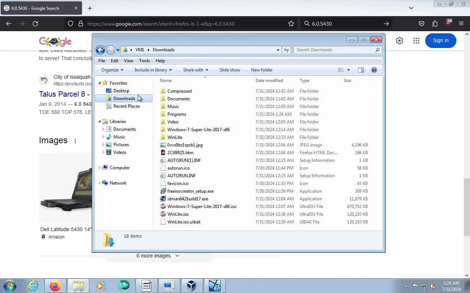Select idman642build17.exe application icon
The image size is (470, 293).
pyautogui.click(x=163, y=199)
